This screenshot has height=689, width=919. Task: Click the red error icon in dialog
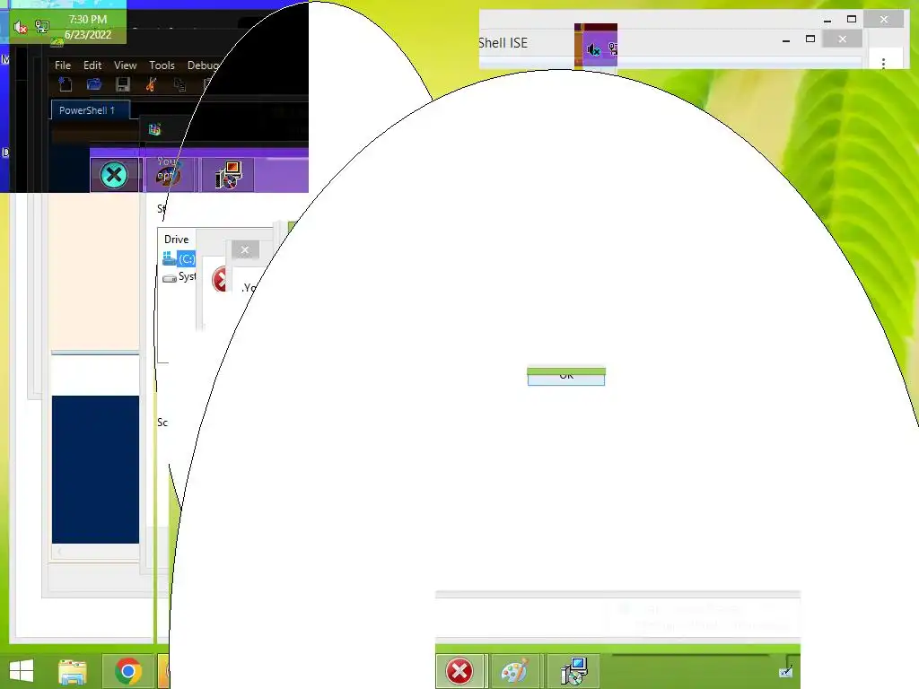[220, 278]
